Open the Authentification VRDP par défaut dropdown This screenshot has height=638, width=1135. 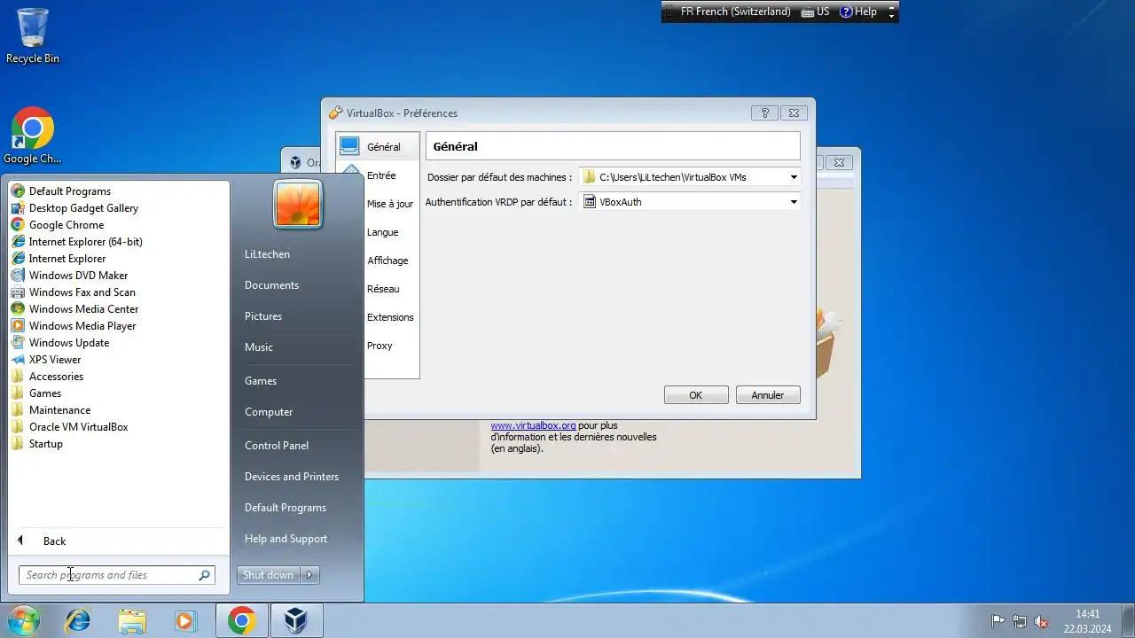(690, 202)
